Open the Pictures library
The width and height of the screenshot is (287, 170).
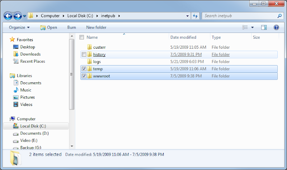point(28,97)
